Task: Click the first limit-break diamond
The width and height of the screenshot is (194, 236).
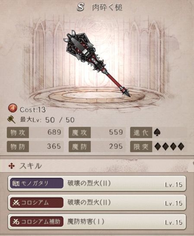Action: (158, 147)
